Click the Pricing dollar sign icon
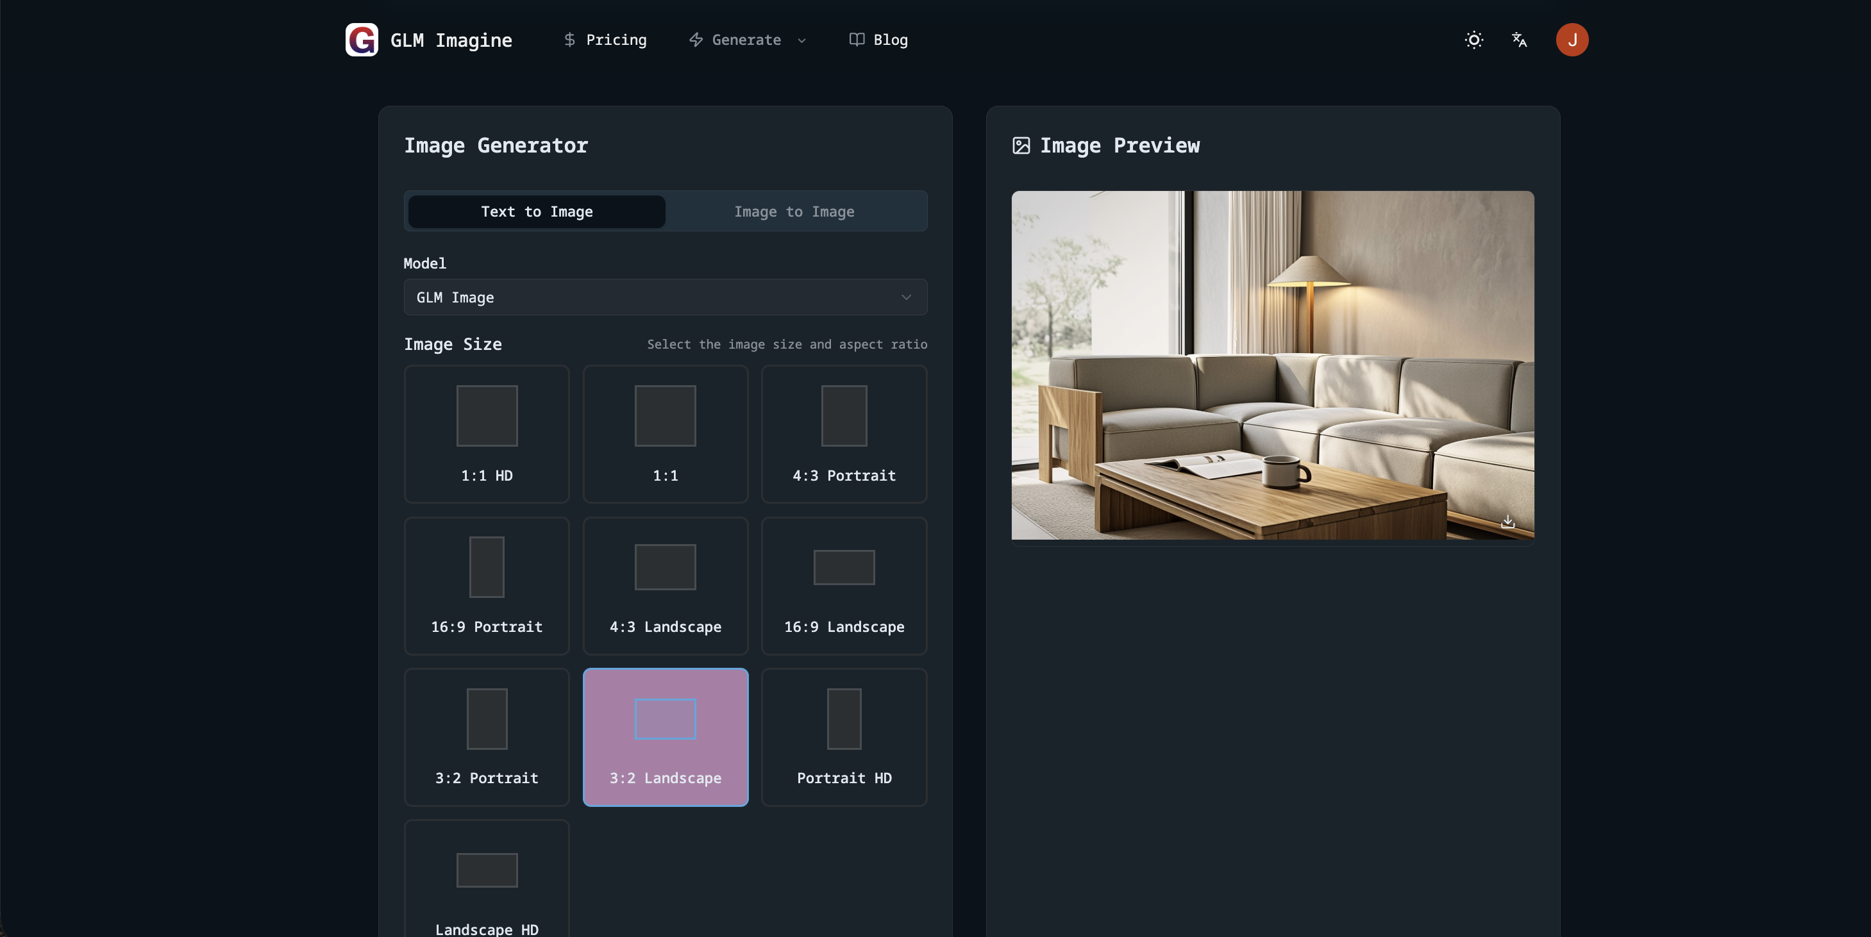Viewport: 1871px width, 937px height. [569, 40]
